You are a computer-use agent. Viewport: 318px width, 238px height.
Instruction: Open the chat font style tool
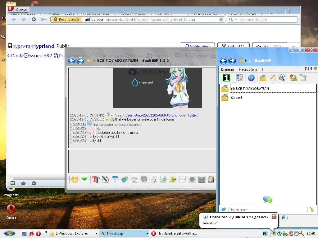[96, 179]
